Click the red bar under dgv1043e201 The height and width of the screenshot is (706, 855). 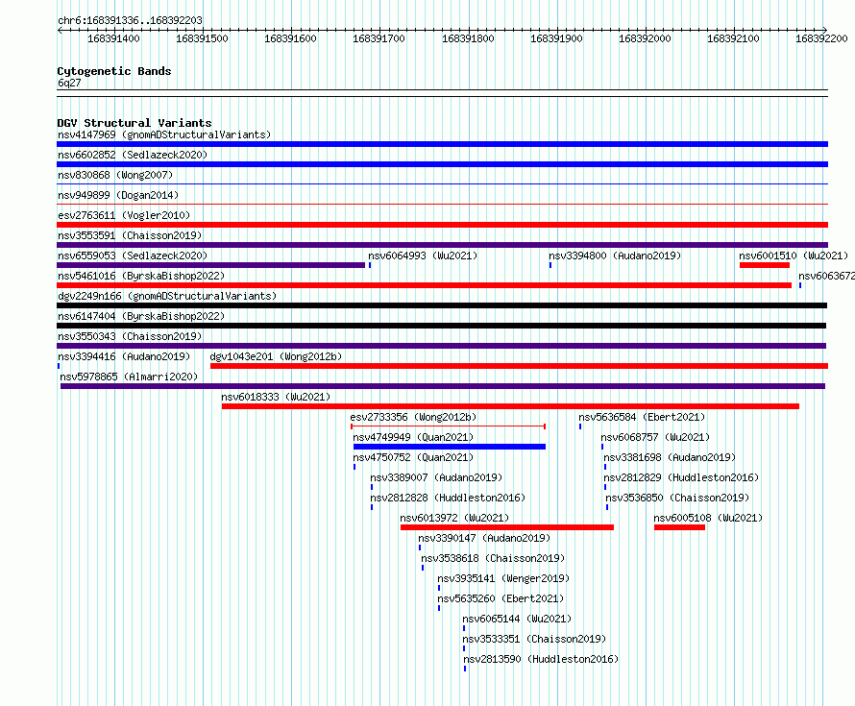click(x=519, y=366)
